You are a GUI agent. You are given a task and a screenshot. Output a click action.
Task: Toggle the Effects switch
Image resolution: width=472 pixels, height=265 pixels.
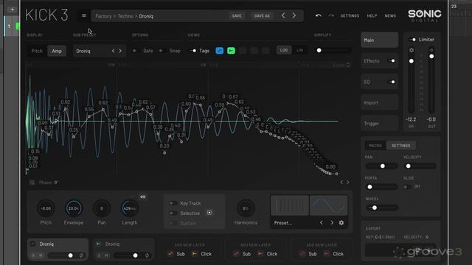[x=392, y=60]
